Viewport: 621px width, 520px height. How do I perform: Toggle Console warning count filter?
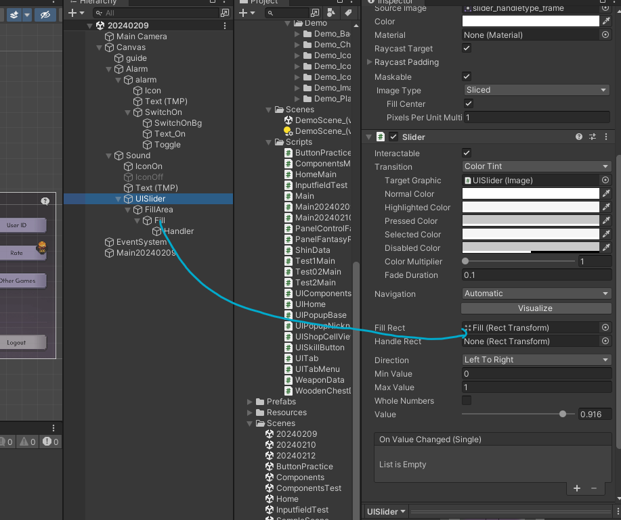28,442
